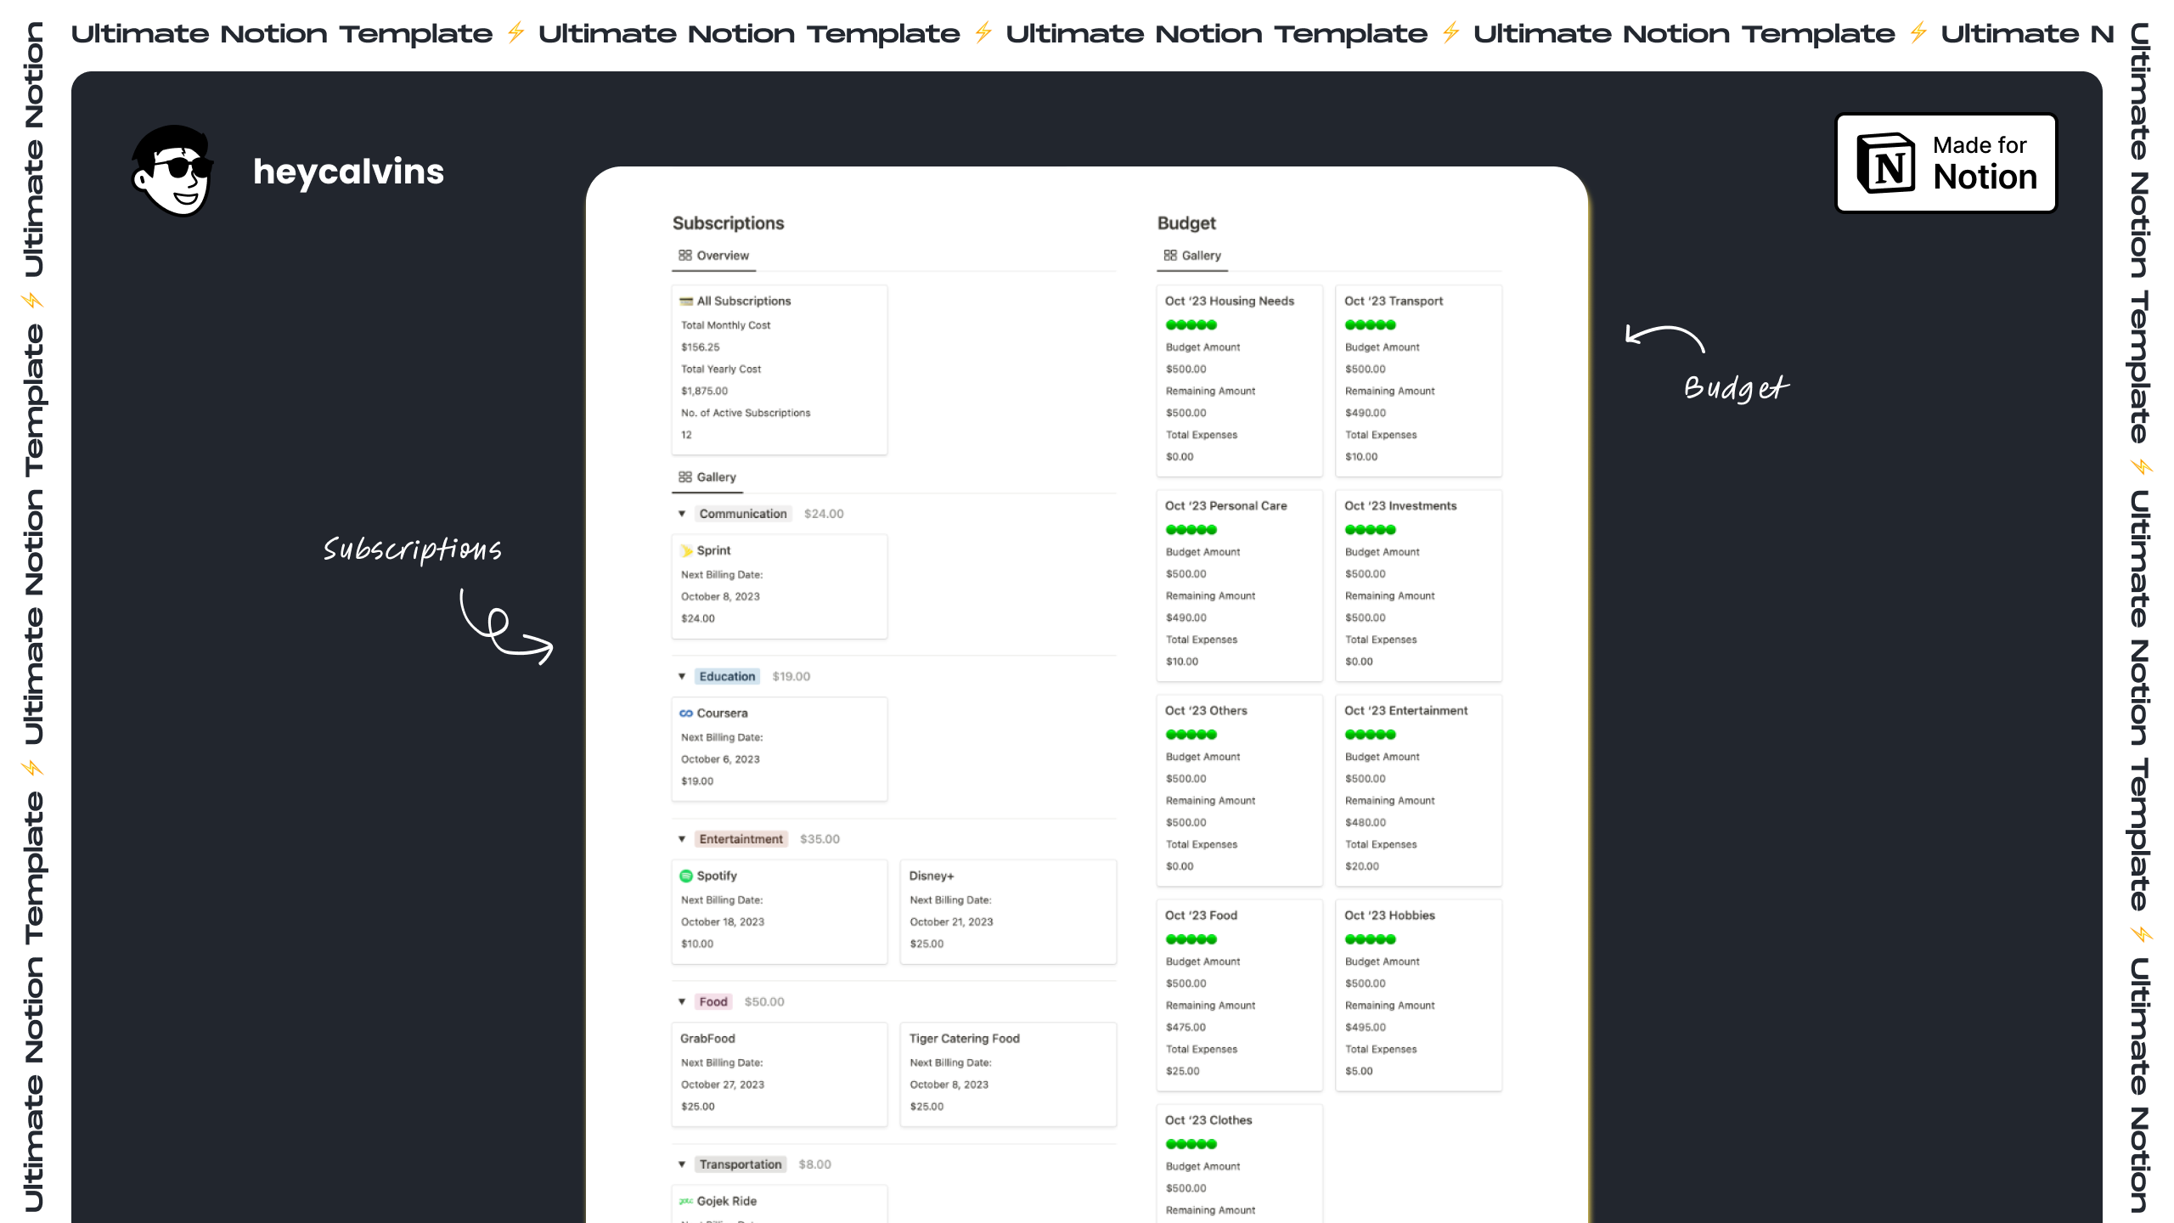Click the $1,875.00 total yearly cost value
Screen dimensions: 2174x1223
pyautogui.click(x=705, y=392)
